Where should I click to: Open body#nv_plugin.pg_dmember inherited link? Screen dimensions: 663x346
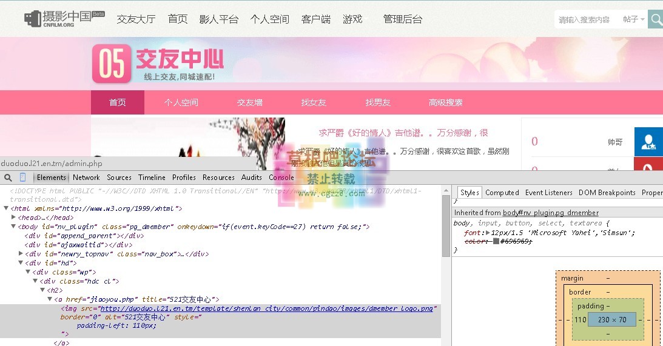pyautogui.click(x=551, y=213)
